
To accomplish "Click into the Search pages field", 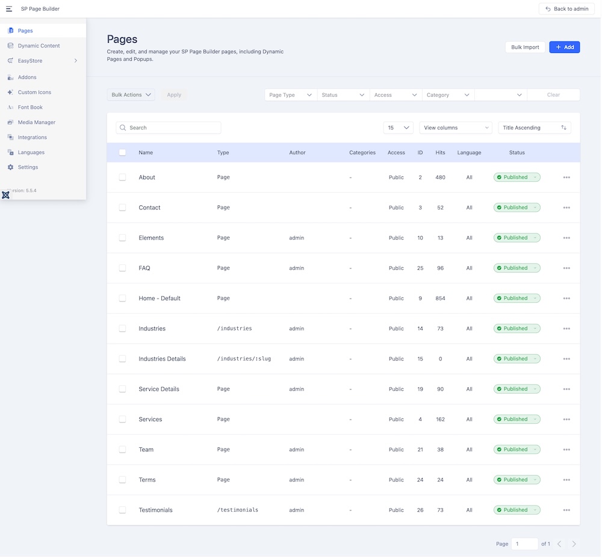I will [x=173, y=128].
